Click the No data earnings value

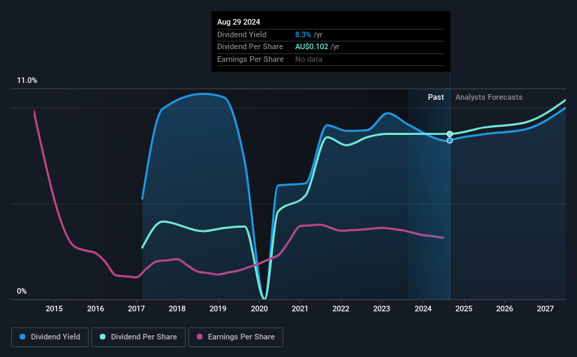pos(309,59)
